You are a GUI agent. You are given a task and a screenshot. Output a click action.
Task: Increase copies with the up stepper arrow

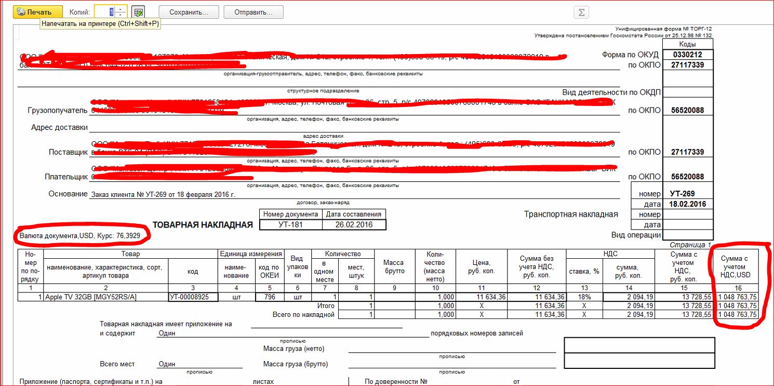[121, 9]
